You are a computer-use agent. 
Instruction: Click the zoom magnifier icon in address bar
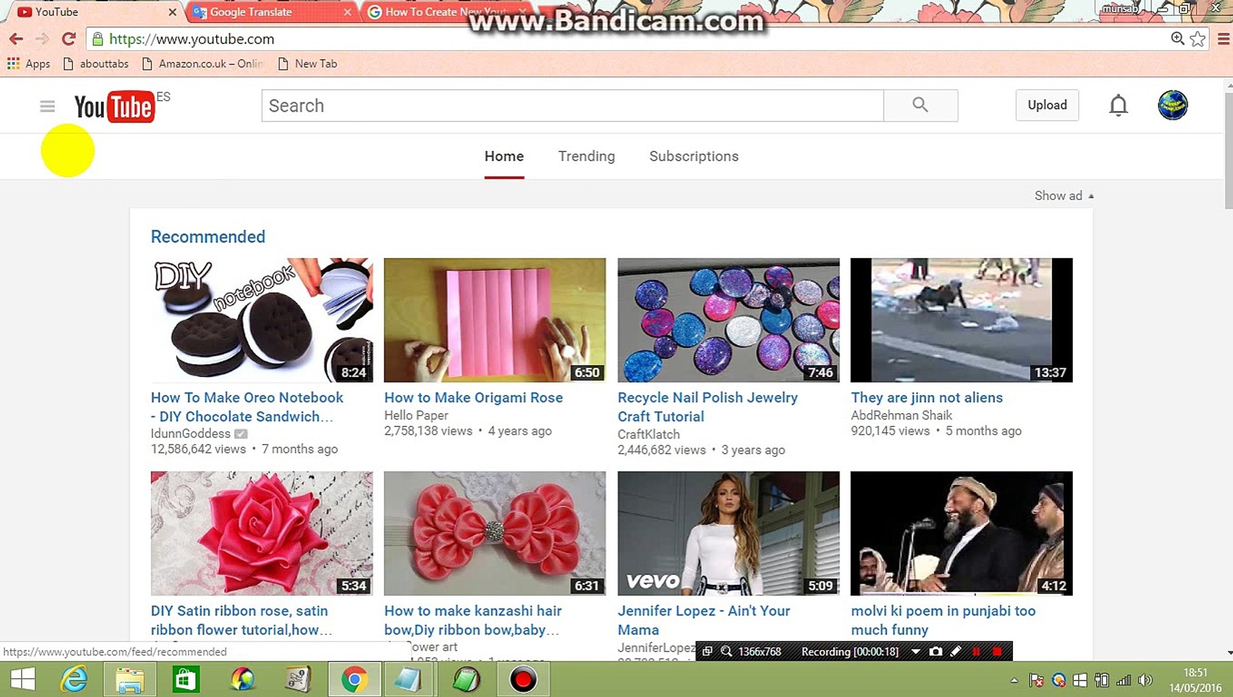click(1178, 39)
